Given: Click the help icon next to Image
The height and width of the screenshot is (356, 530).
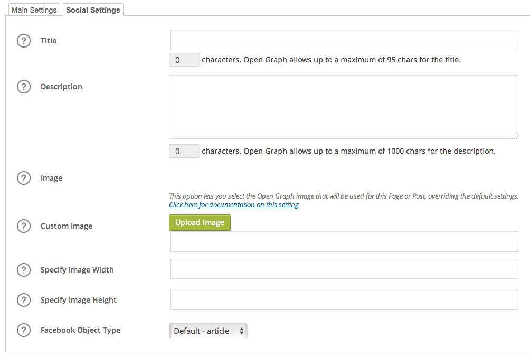Looking at the screenshot, I should pos(24,178).
